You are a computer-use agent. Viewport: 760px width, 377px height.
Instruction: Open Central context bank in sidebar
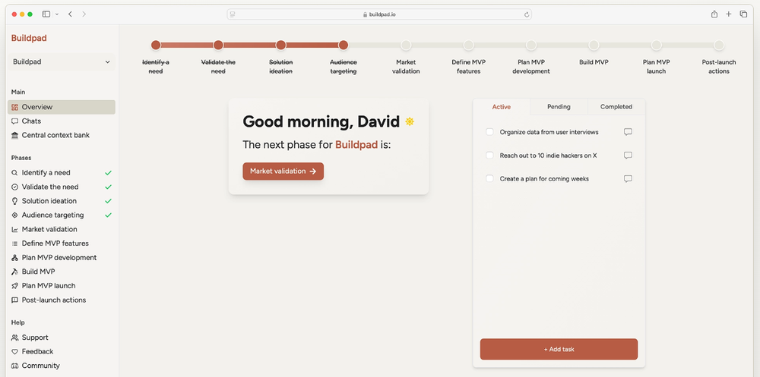pyautogui.click(x=61, y=135)
